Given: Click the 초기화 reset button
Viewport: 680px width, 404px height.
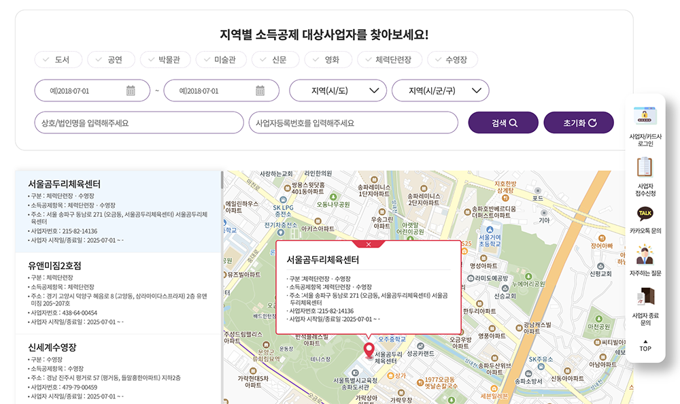Looking at the screenshot, I should click(x=579, y=123).
